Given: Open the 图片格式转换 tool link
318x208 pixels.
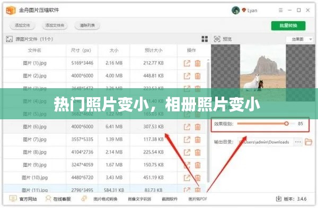Looking at the screenshot, I should pos(105,199).
